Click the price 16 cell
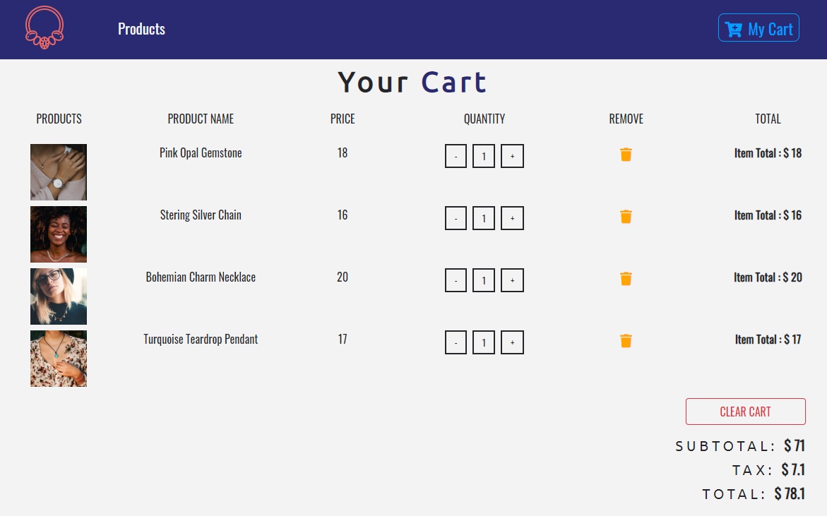The image size is (827, 516). point(343,215)
